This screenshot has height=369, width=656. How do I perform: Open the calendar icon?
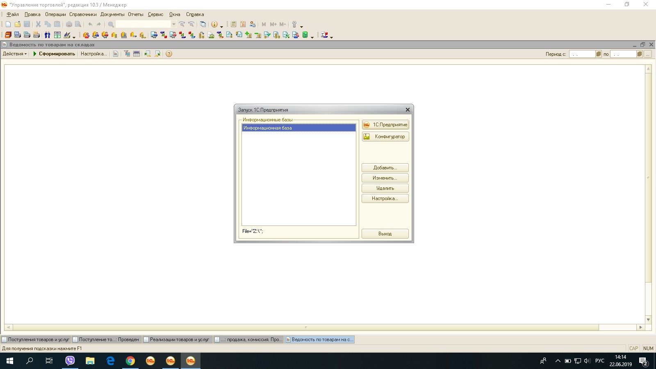[243, 24]
